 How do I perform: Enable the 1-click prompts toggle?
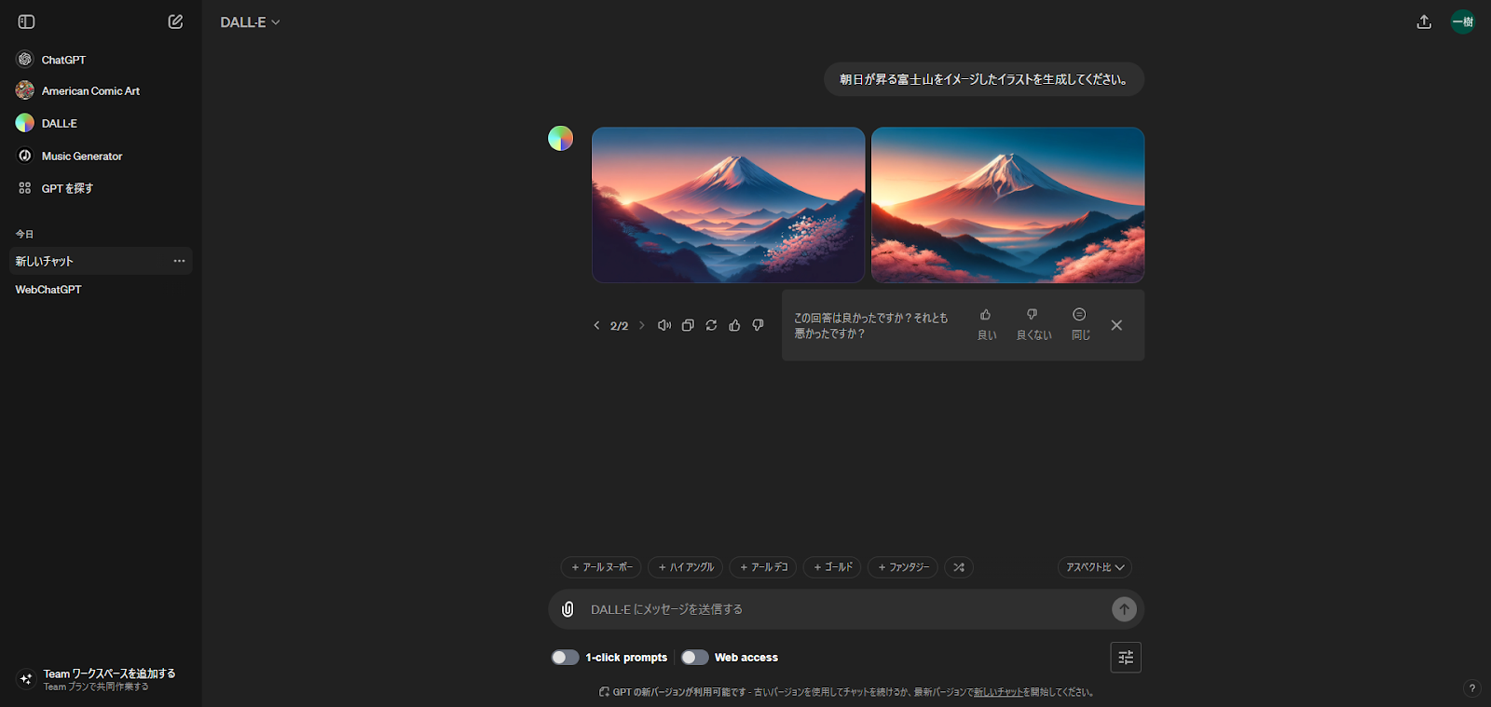[565, 658]
